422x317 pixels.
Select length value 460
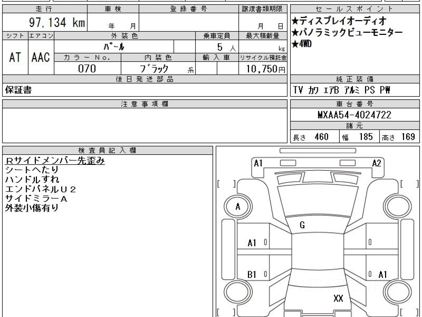(x=321, y=137)
